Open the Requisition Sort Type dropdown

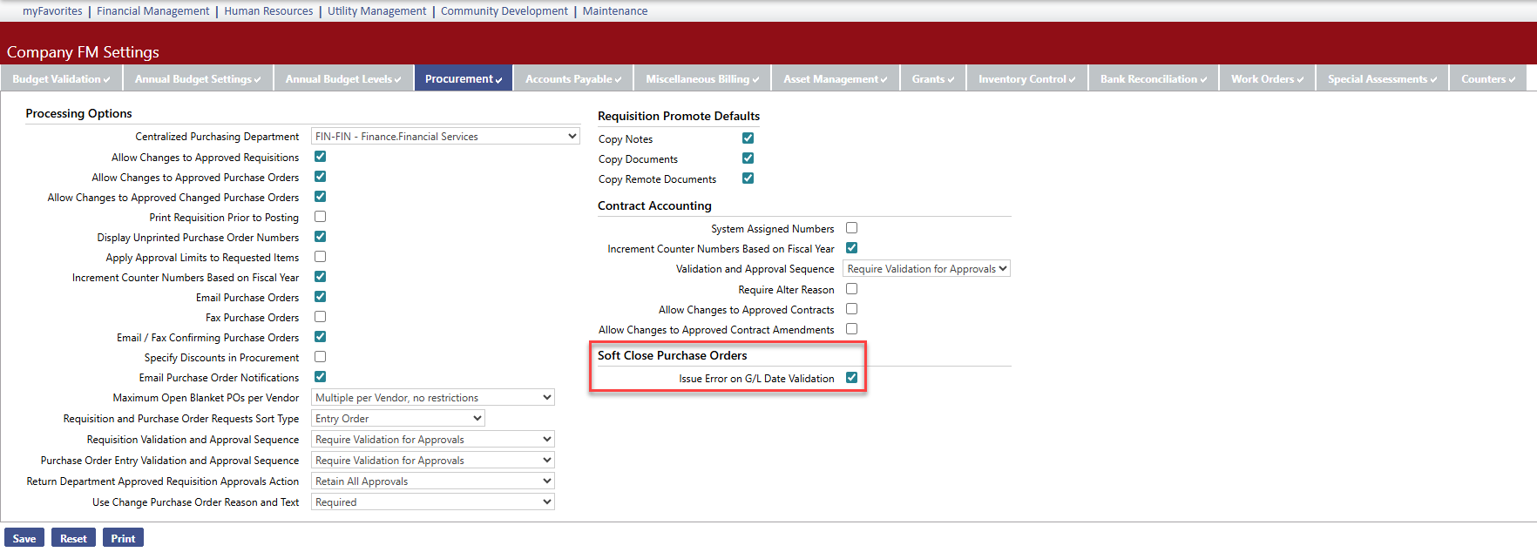397,419
